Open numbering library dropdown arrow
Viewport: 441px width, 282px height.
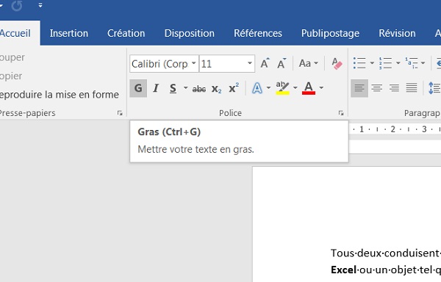click(x=398, y=63)
